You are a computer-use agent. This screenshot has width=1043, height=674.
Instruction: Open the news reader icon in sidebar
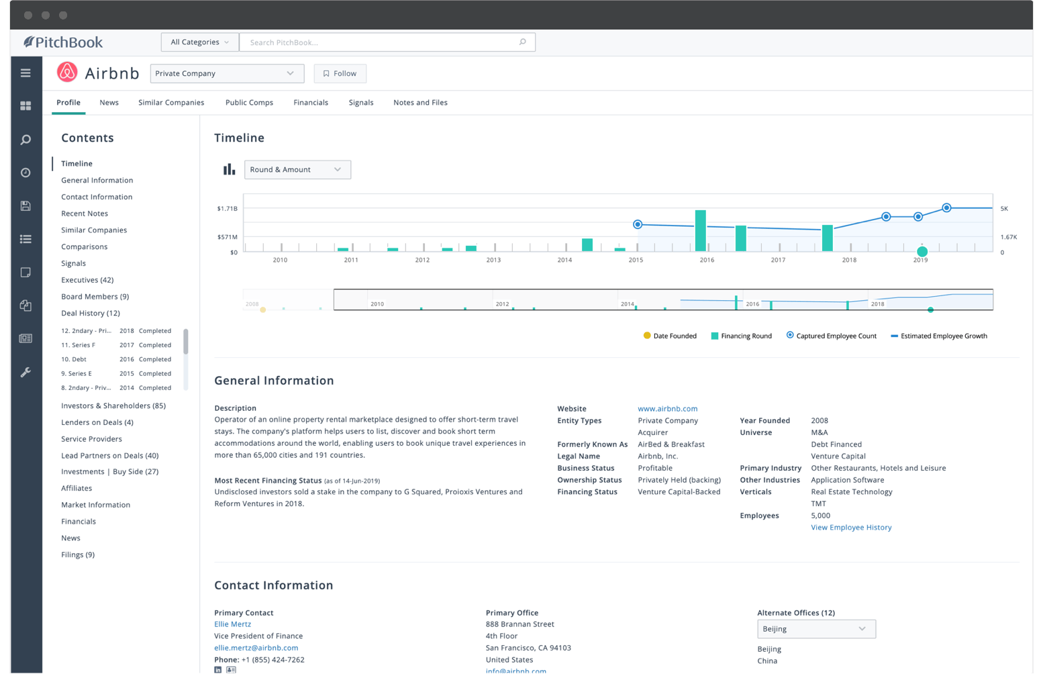pos(26,338)
